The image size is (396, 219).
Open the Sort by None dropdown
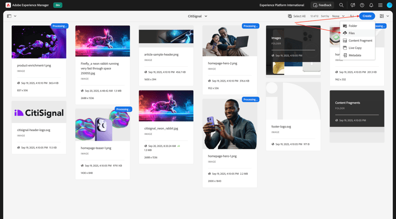pos(338,16)
